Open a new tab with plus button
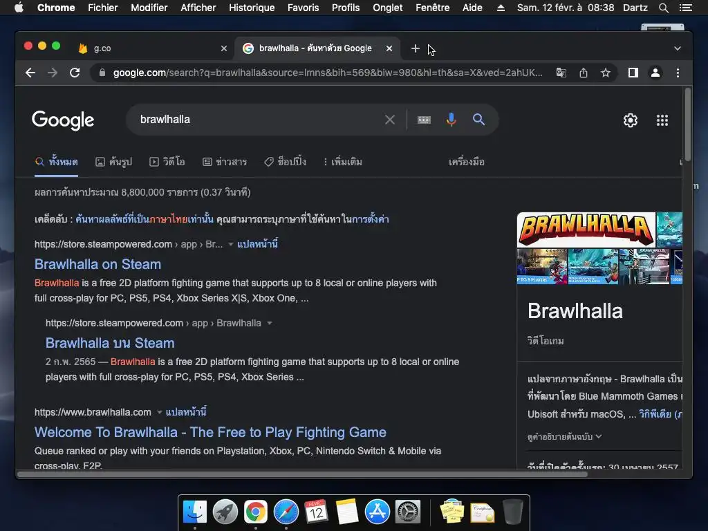708x531 pixels. (x=416, y=48)
